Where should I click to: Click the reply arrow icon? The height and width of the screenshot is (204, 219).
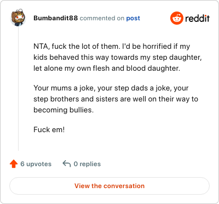(x=67, y=164)
